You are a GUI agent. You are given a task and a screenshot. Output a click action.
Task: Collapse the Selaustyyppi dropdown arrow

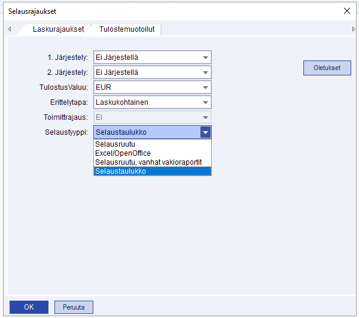(x=205, y=132)
